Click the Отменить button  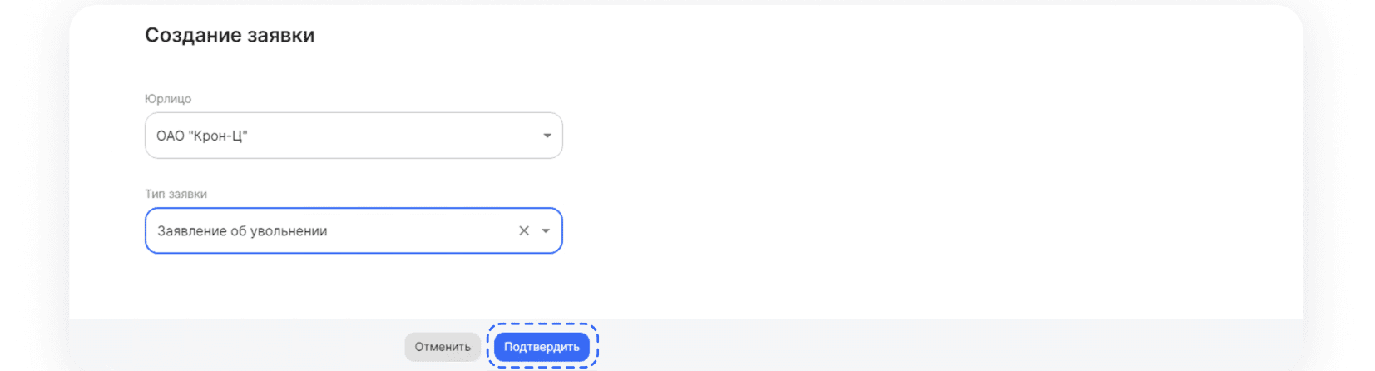(443, 347)
